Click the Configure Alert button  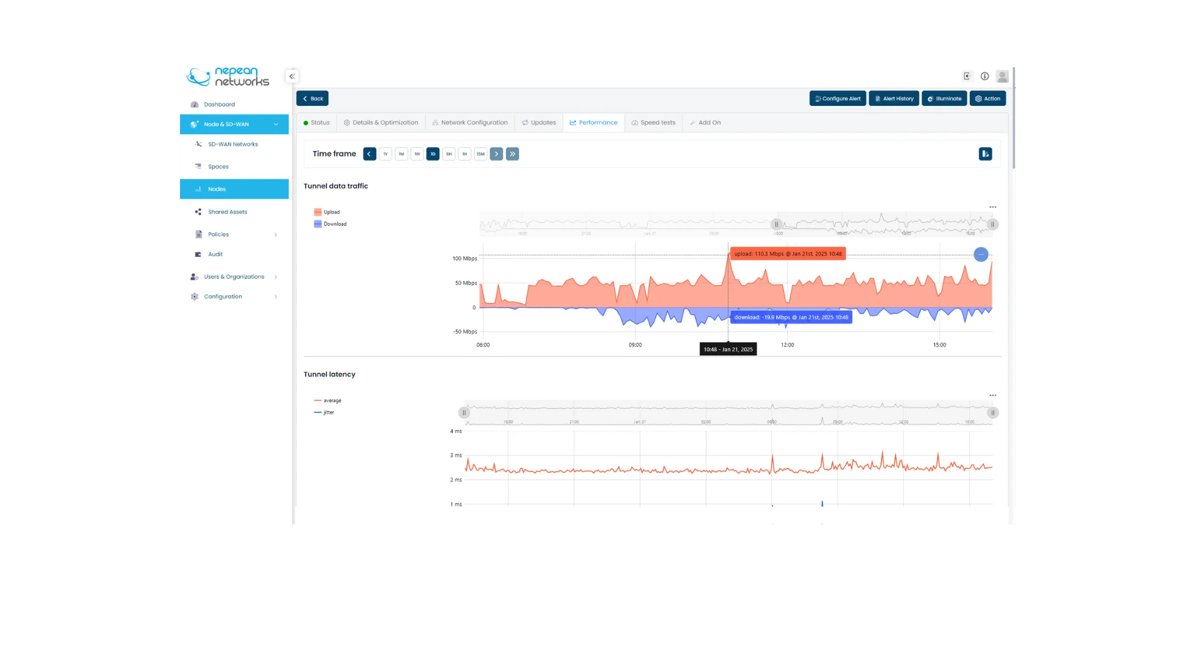tap(837, 98)
